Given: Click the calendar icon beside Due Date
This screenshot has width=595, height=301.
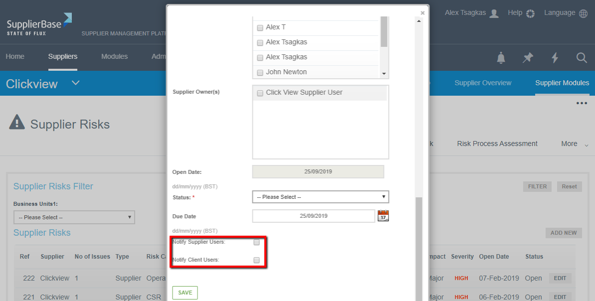Looking at the screenshot, I should (x=383, y=216).
